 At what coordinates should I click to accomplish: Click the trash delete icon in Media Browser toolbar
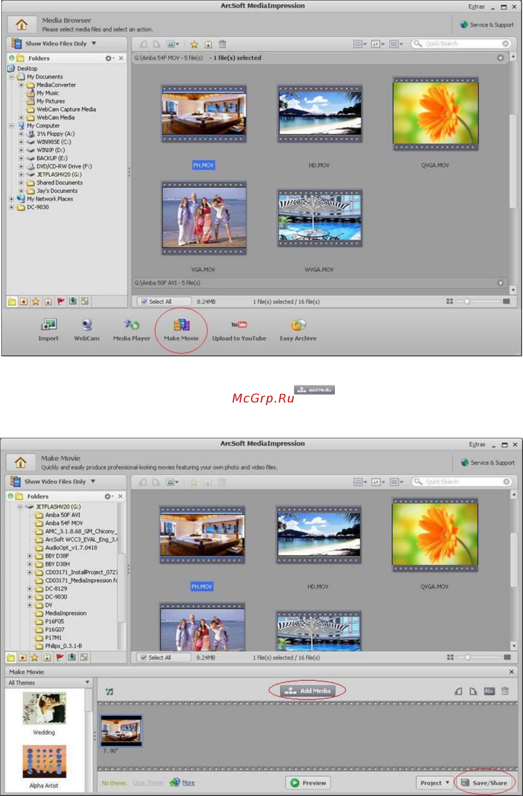point(222,44)
